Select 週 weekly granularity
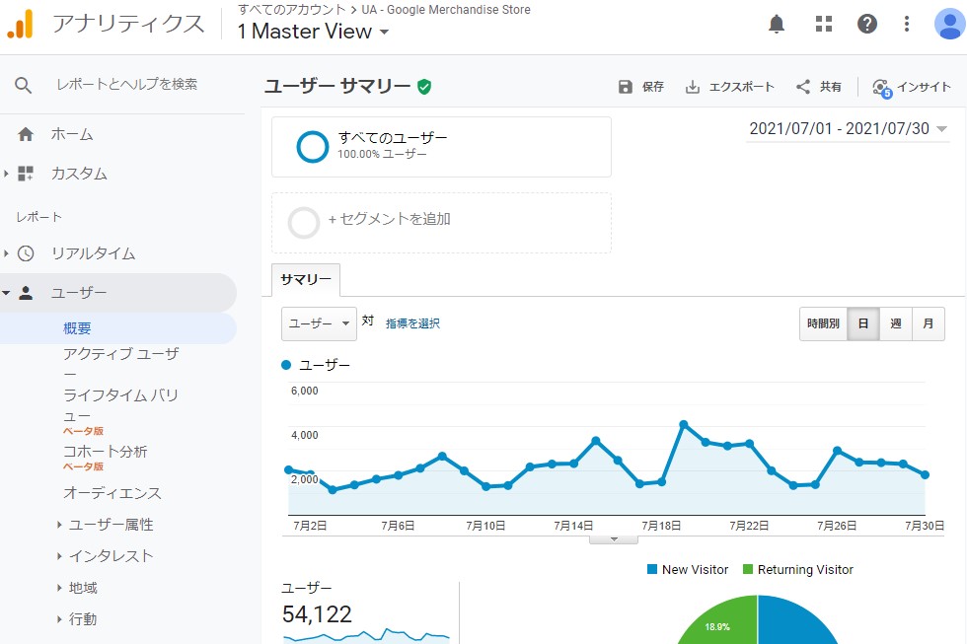967x644 pixels. click(896, 323)
